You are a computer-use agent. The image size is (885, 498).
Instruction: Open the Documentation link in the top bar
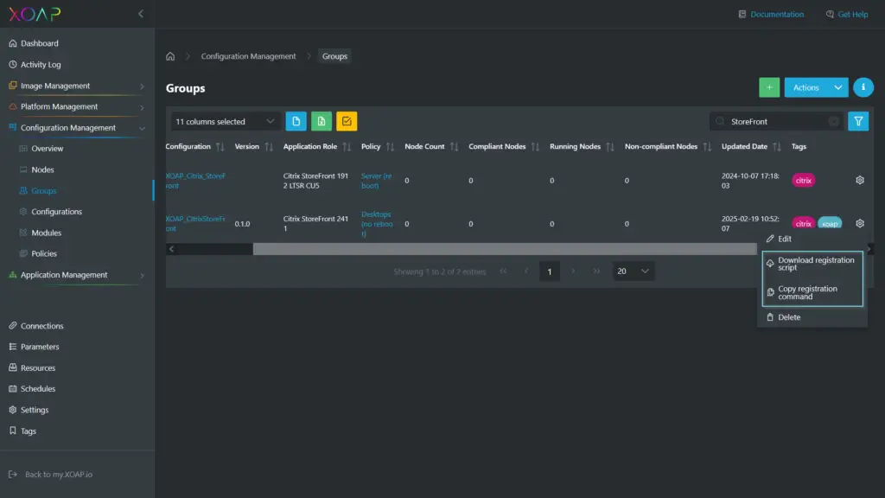[x=776, y=14]
